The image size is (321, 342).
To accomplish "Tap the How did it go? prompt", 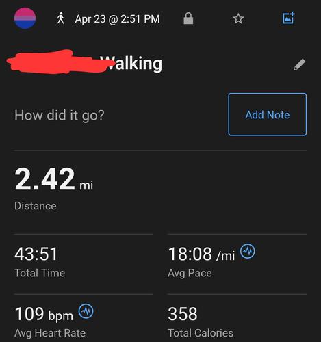I will tap(60, 115).
